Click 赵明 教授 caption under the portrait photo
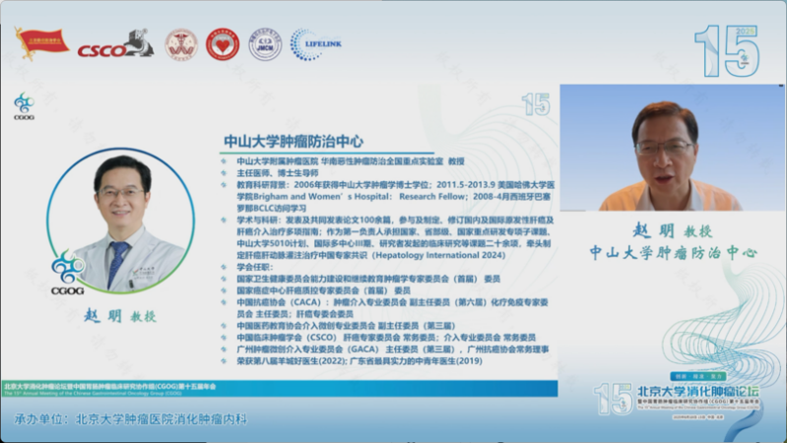This screenshot has width=787, height=443. click(x=109, y=318)
